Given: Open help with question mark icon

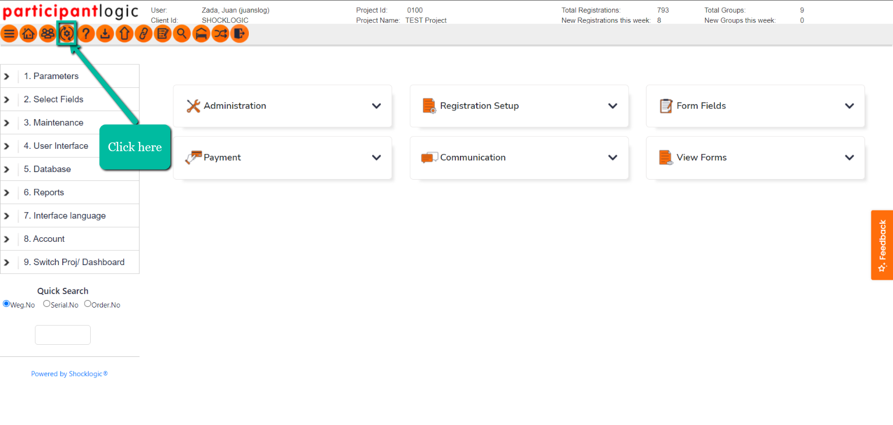Looking at the screenshot, I should [86, 34].
